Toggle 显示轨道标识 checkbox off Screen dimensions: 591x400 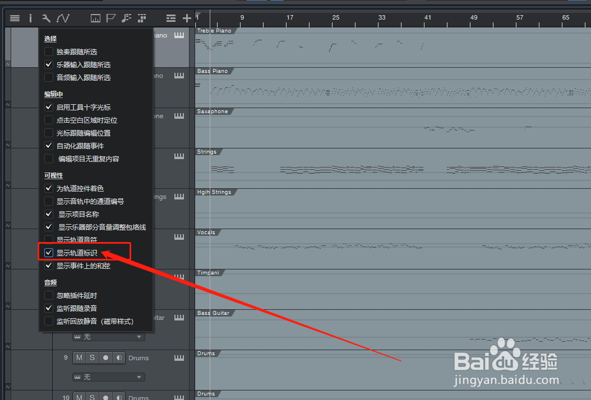(x=49, y=253)
